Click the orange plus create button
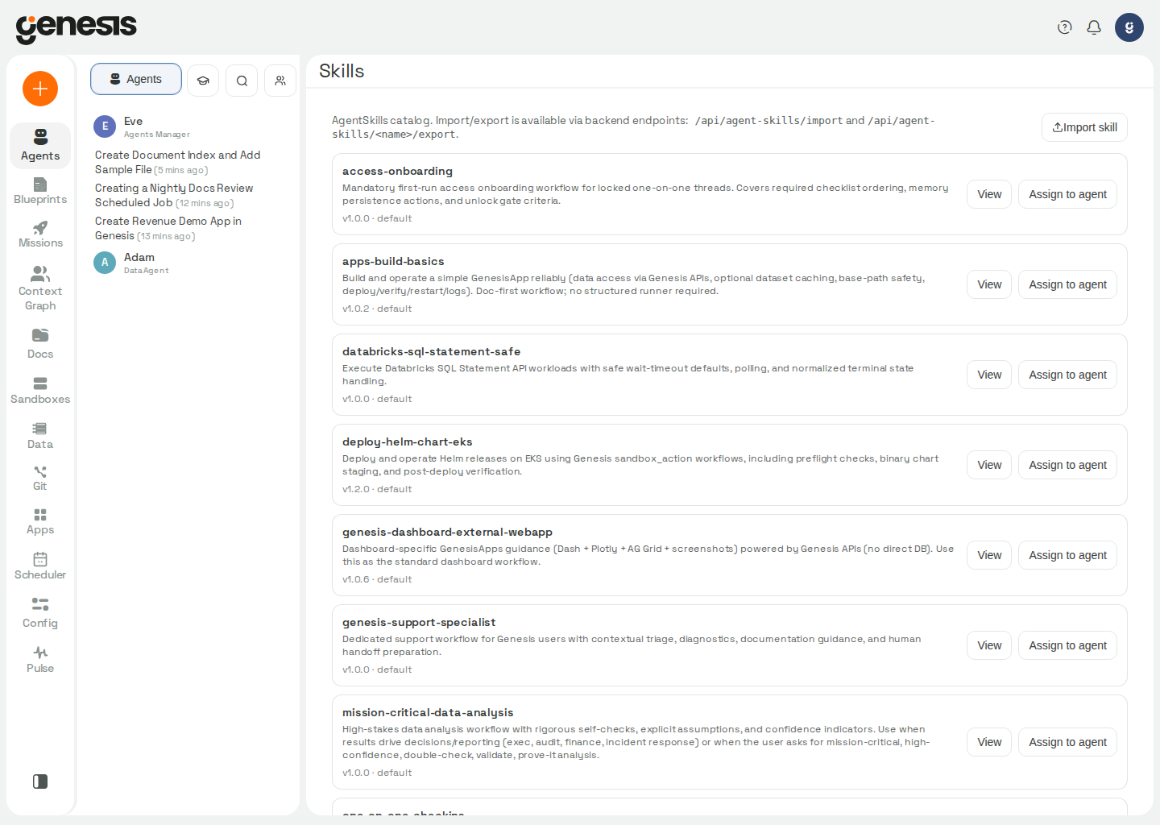 point(40,89)
